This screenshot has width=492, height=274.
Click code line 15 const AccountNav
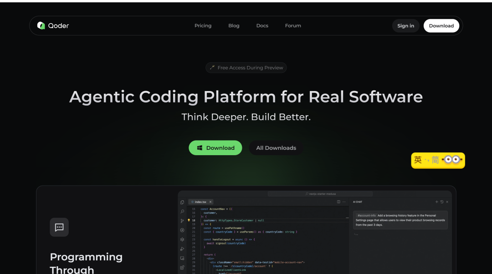coord(216,209)
